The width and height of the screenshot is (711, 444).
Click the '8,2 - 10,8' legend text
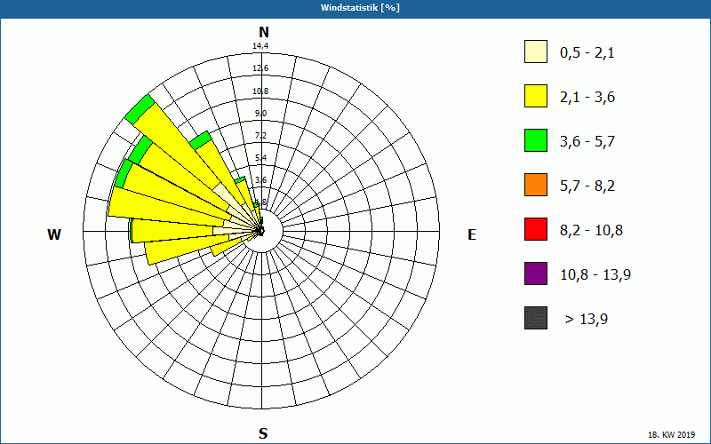(x=591, y=231)
